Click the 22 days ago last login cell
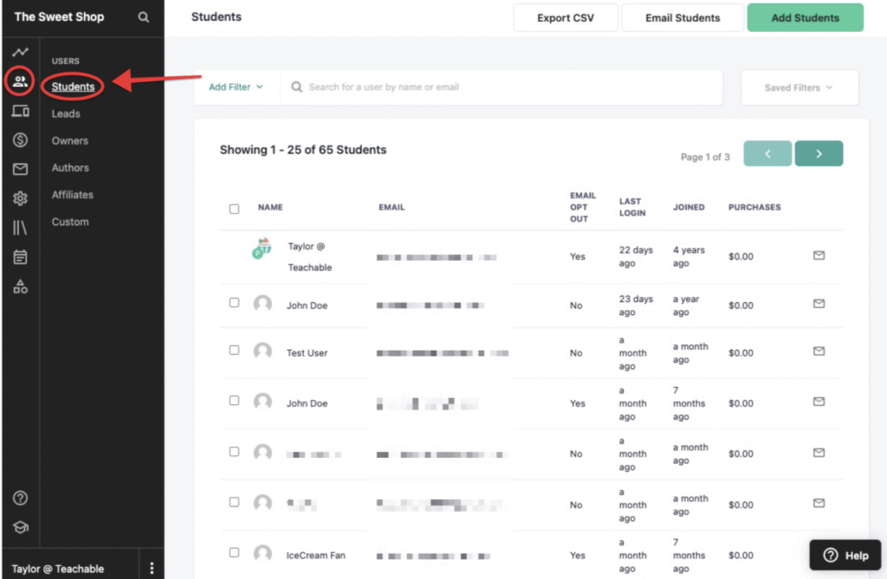Screen dimensions: 887x579 pos(636,257)
